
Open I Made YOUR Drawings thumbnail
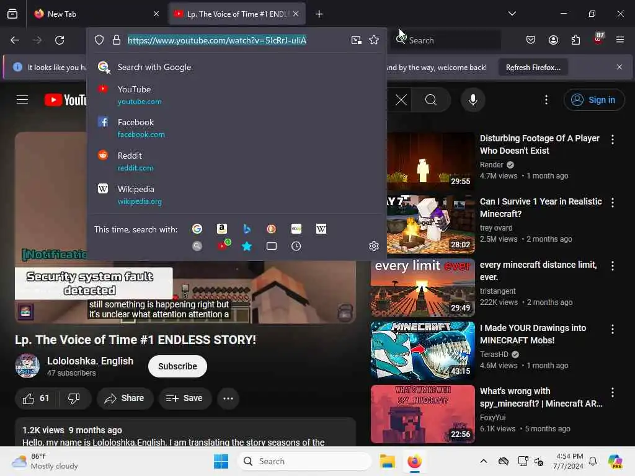pyautogui.click(x=422, y=351)
